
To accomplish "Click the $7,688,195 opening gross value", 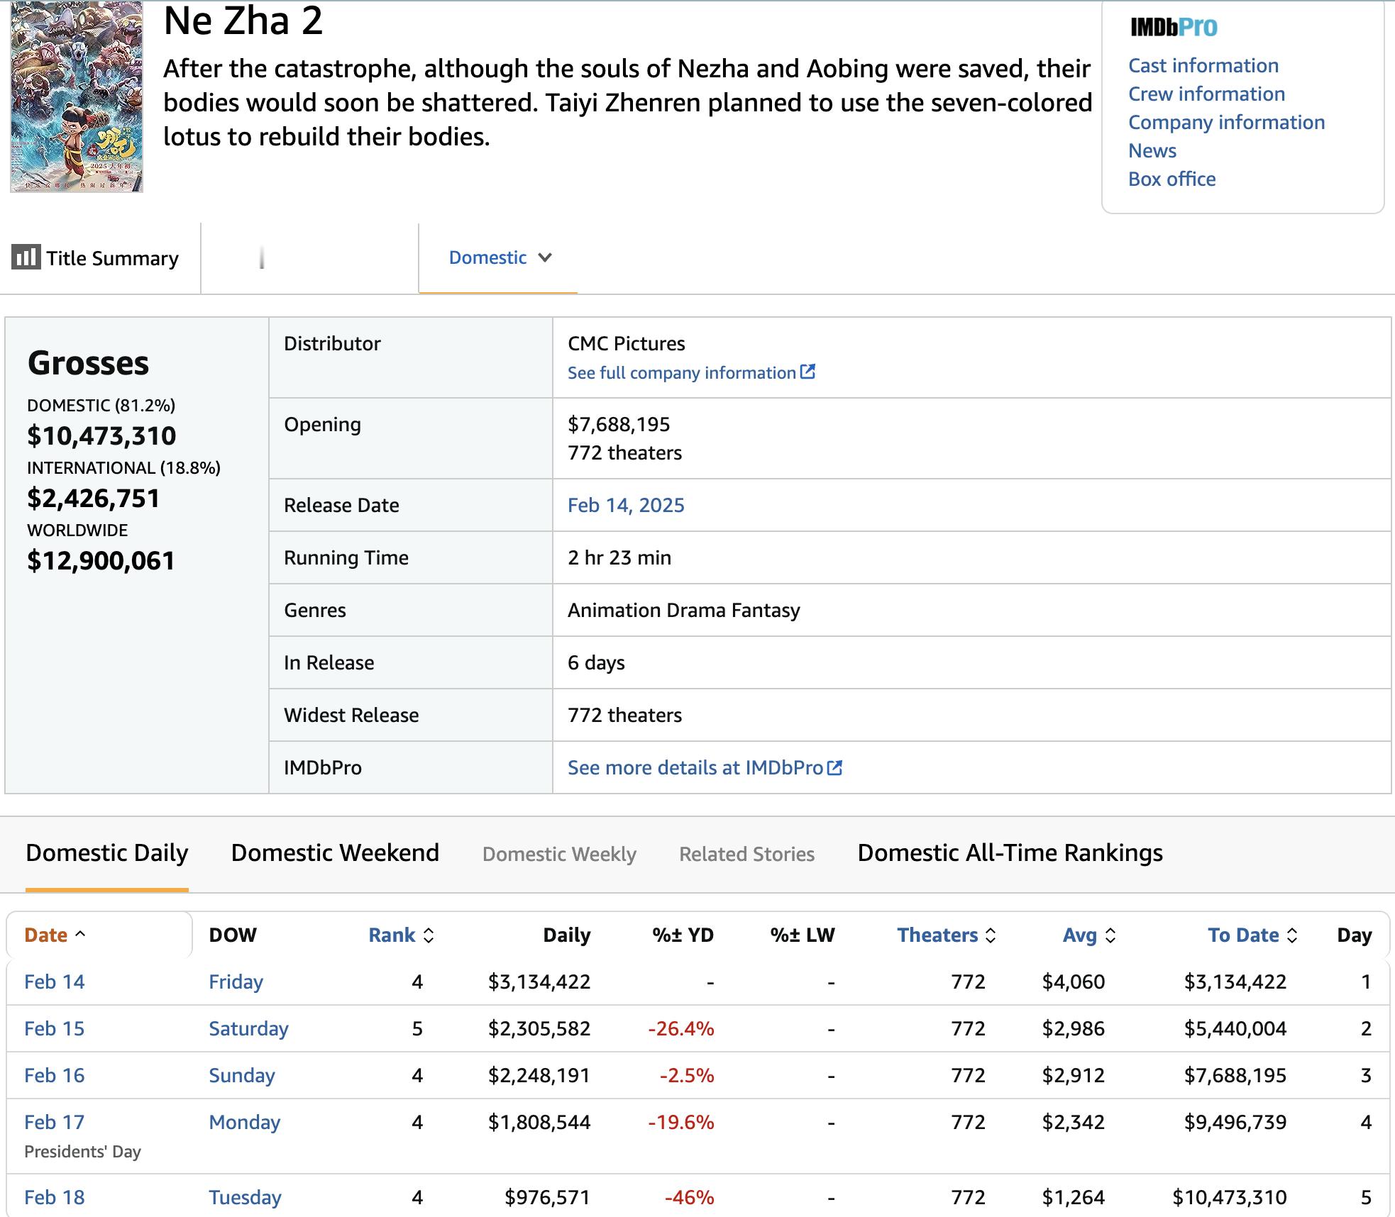I will [619, 424].
